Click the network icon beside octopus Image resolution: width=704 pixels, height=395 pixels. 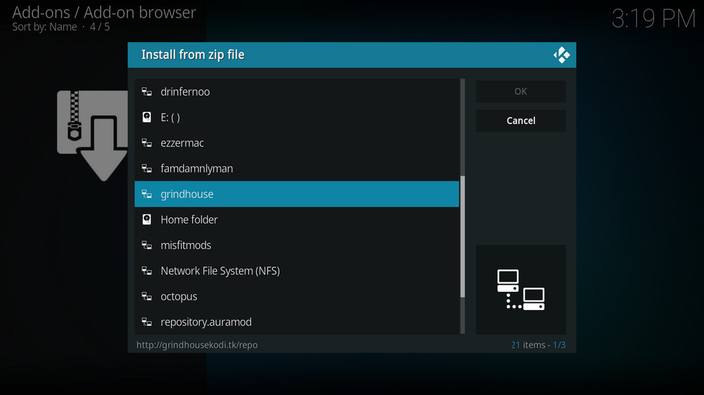(147, 297)
